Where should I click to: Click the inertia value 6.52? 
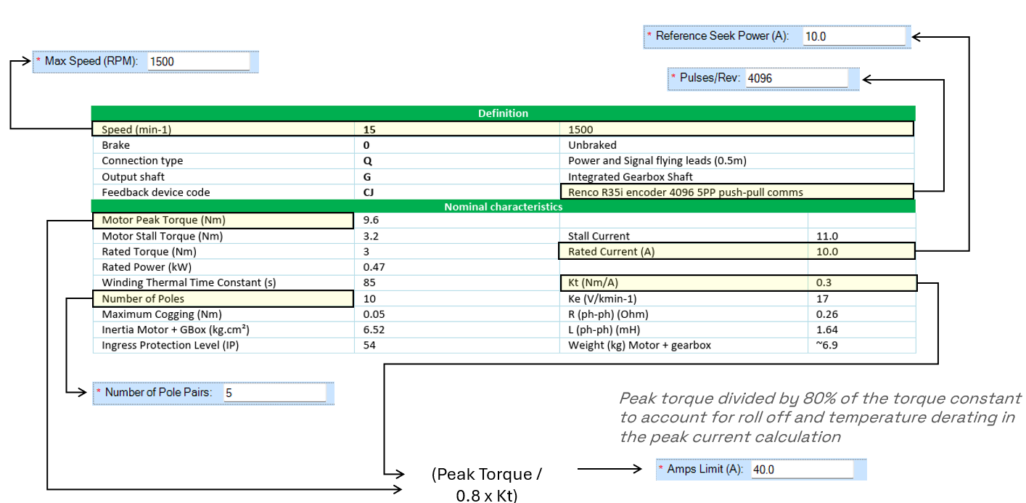tap(374, 330)
